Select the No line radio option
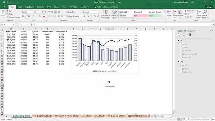Screen dimensions: 215x121 181,66
